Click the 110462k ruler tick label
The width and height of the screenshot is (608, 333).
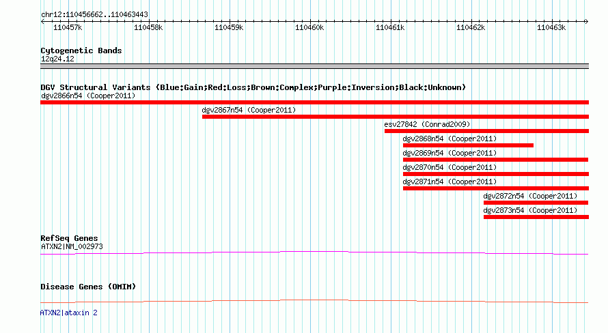coord(471,27)
